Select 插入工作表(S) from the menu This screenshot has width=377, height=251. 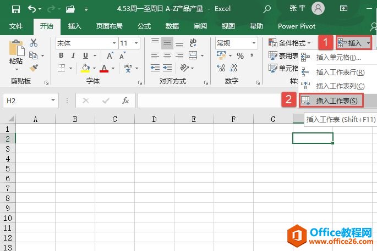336,101
